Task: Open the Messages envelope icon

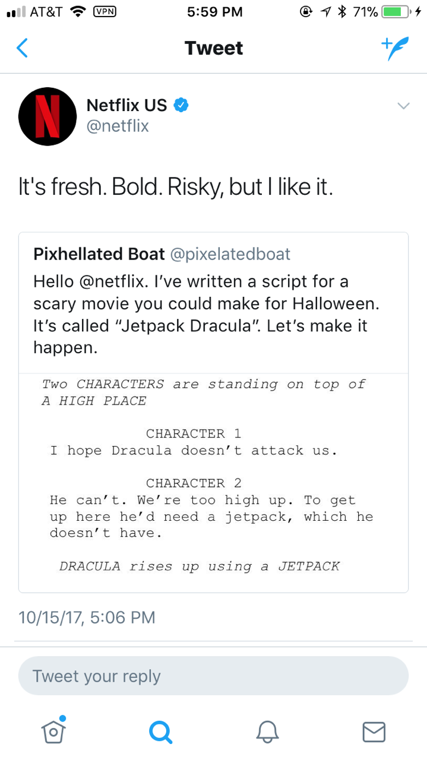Action: click(x=374, y=731)
